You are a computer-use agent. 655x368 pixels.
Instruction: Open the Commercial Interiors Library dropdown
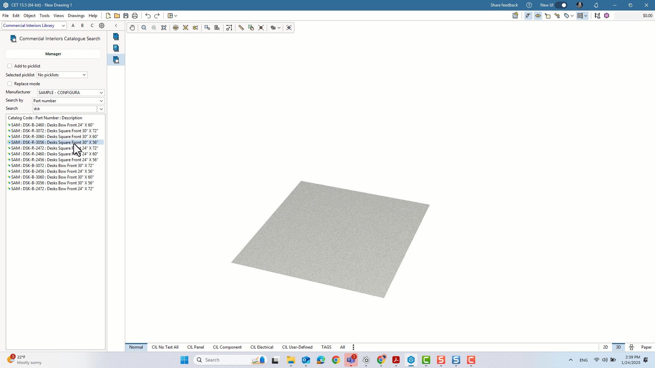pos(34,26)
